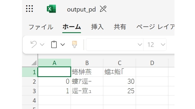Click cell B3 with garbled text
The width and height of the screenshot is (195, 109).
coord(87,91)
